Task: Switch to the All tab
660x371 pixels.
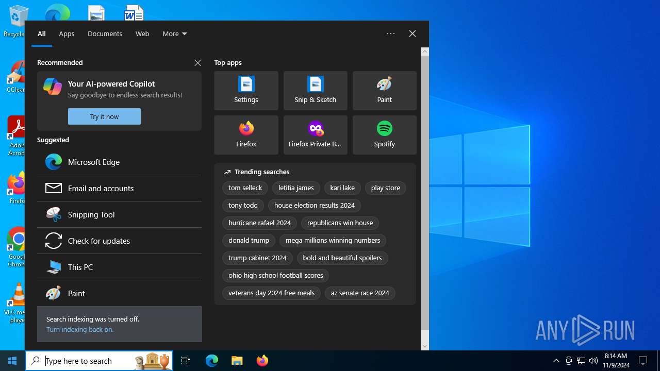Action: point(42,33)
